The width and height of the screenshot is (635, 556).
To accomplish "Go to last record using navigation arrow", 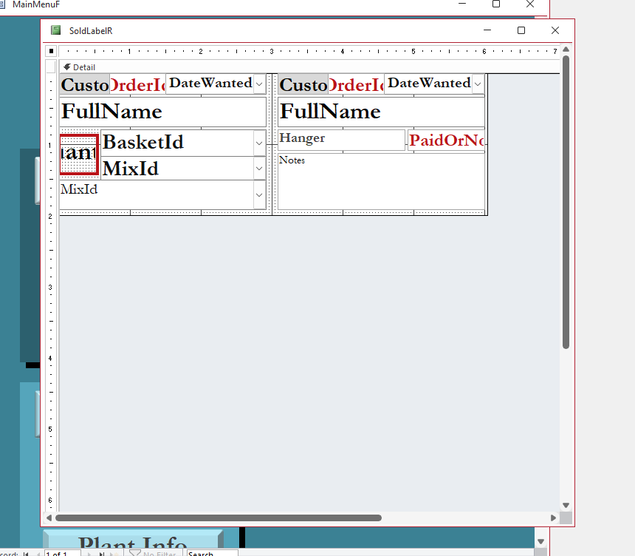I will click(x=100, y=553).
